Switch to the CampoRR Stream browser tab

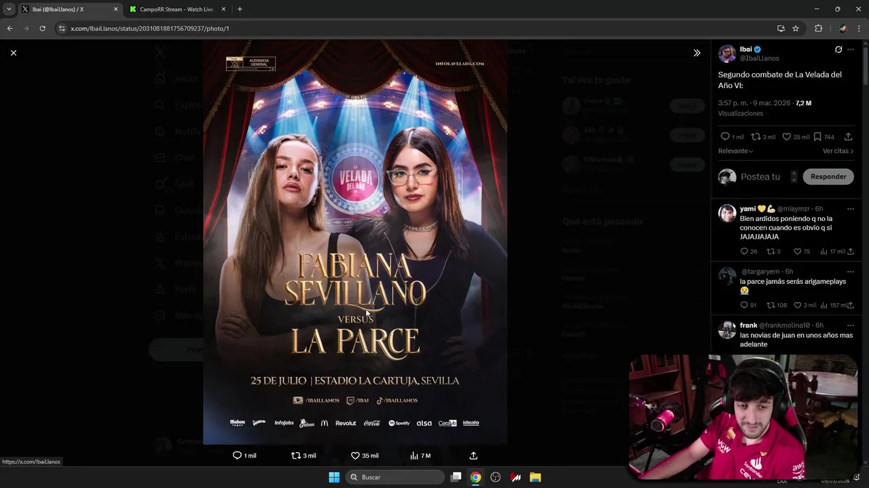(176, 9)
